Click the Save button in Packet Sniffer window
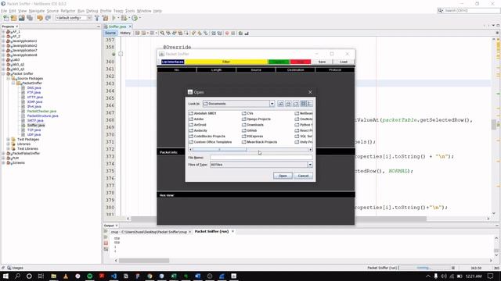This screenshot has height=281, width=501. coord(322,62)
